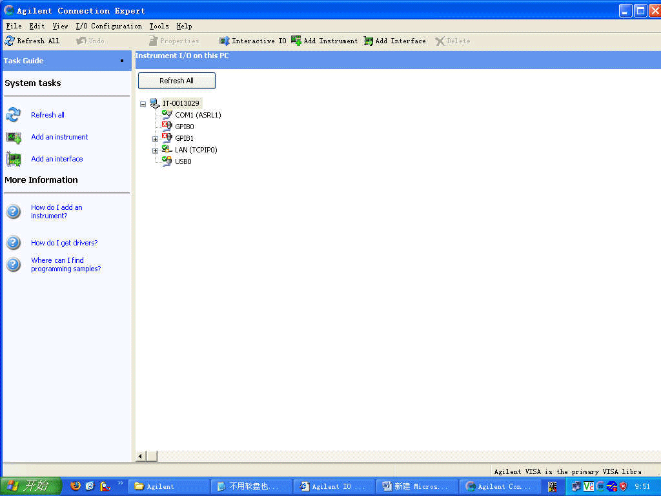Expand the quick launch overflow chevron

(x=121, y=483)
